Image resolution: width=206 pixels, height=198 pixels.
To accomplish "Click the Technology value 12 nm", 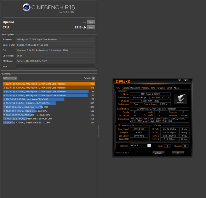I will click(135, 104).
